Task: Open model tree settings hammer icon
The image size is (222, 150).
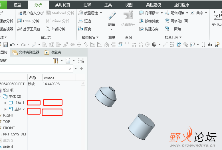Action: pyautogui.click(x=56, y=61)
